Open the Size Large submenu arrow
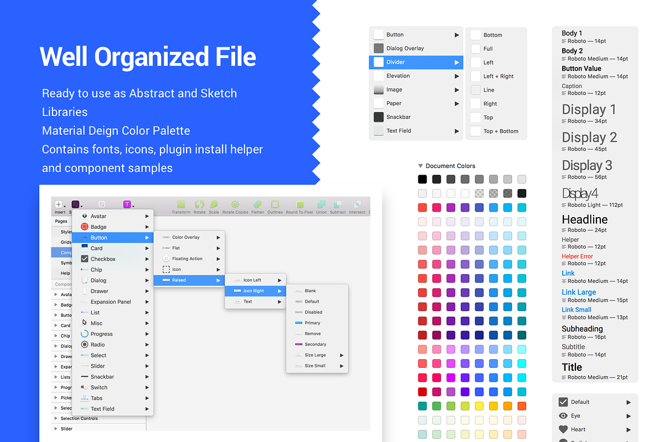The image size is (664, 442). [x=342, y=355]
